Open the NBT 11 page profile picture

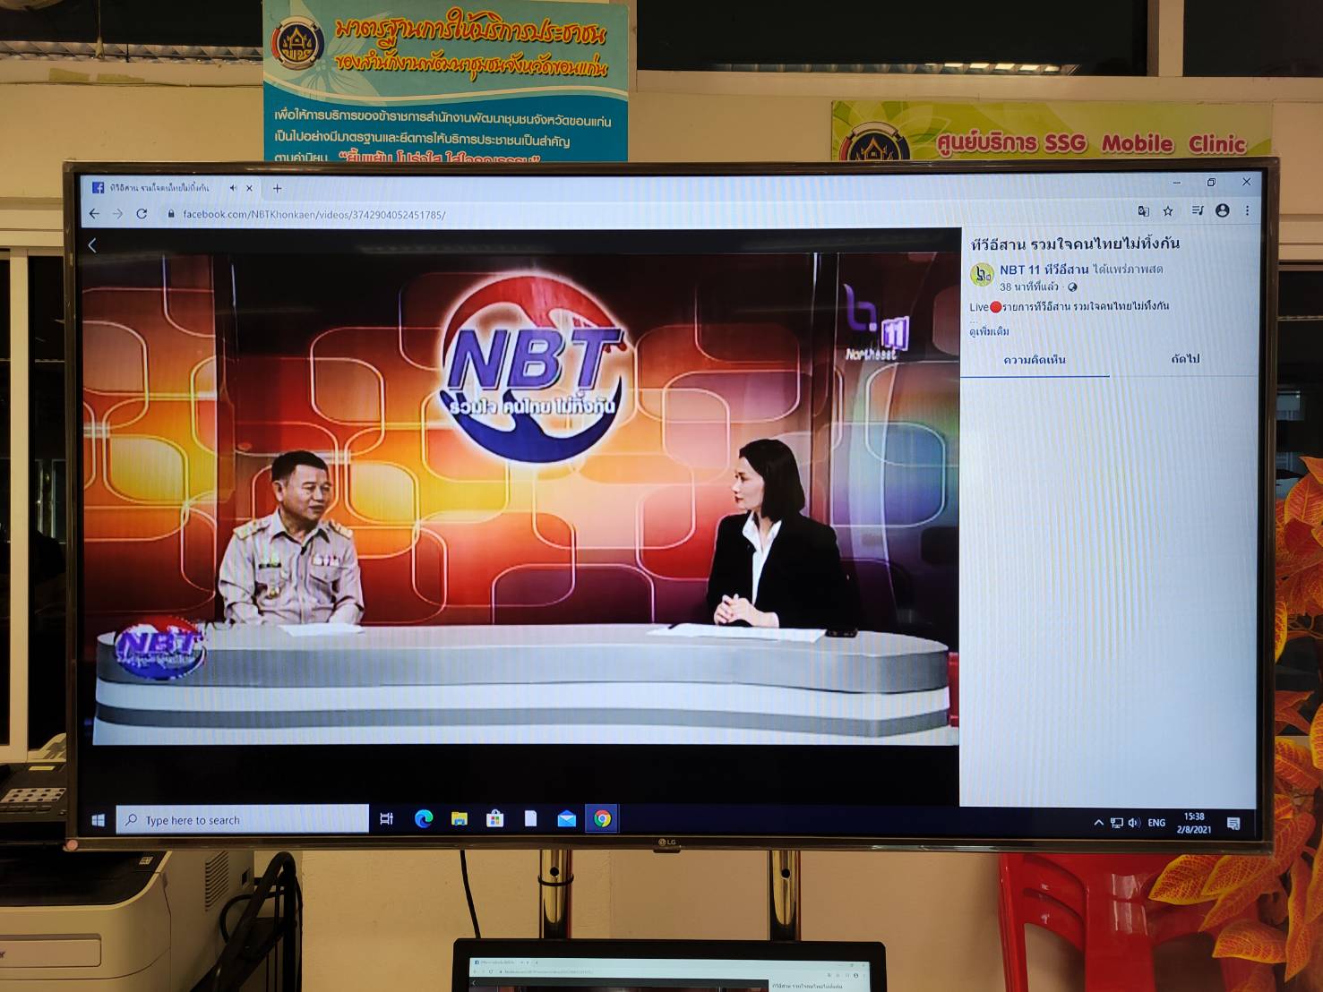point(983,275)
